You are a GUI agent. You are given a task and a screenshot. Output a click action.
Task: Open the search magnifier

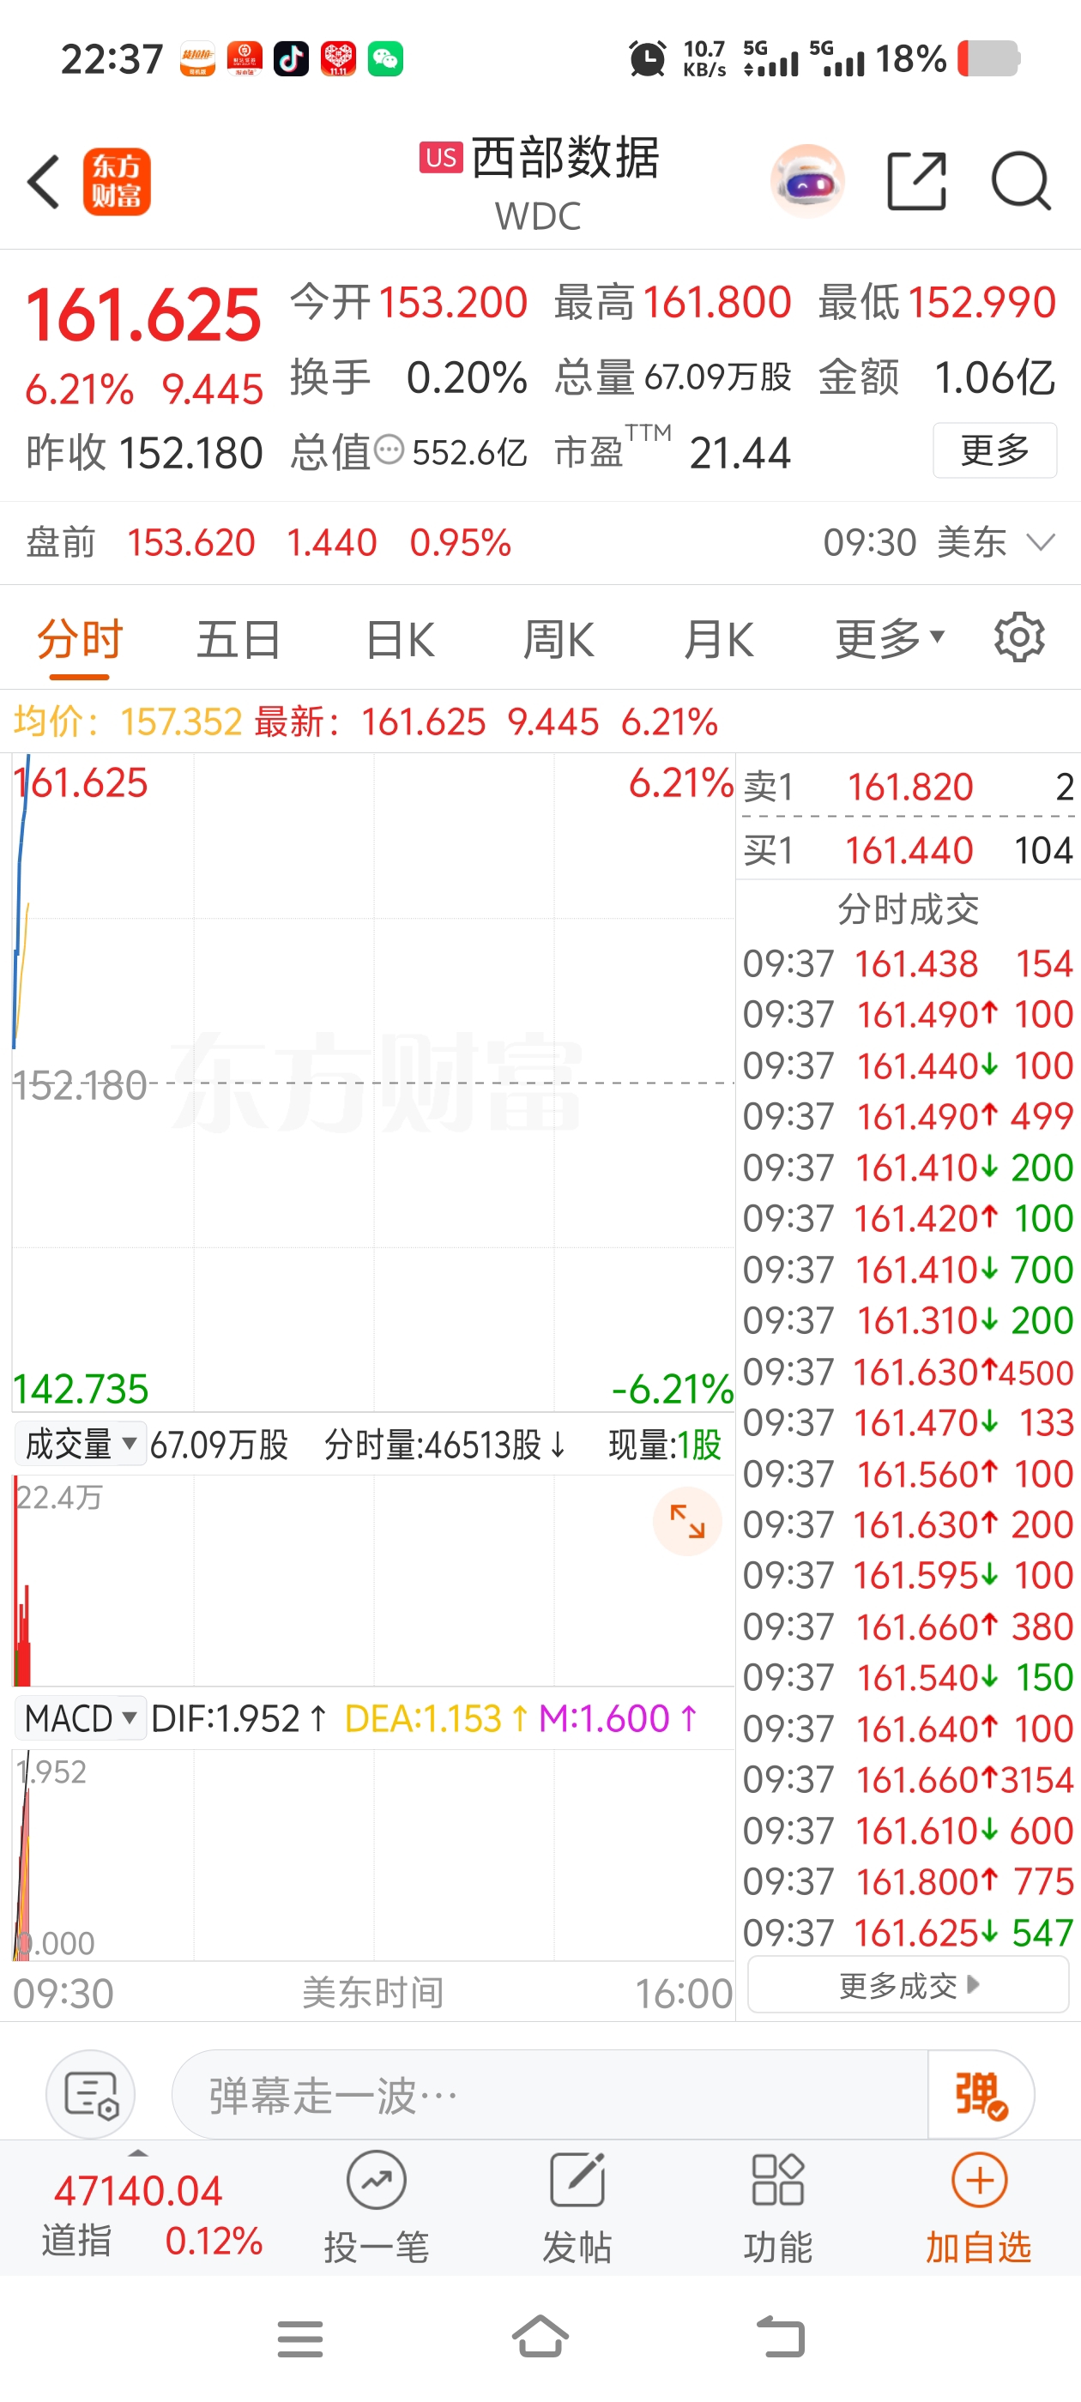click(x=1021, y=181)
